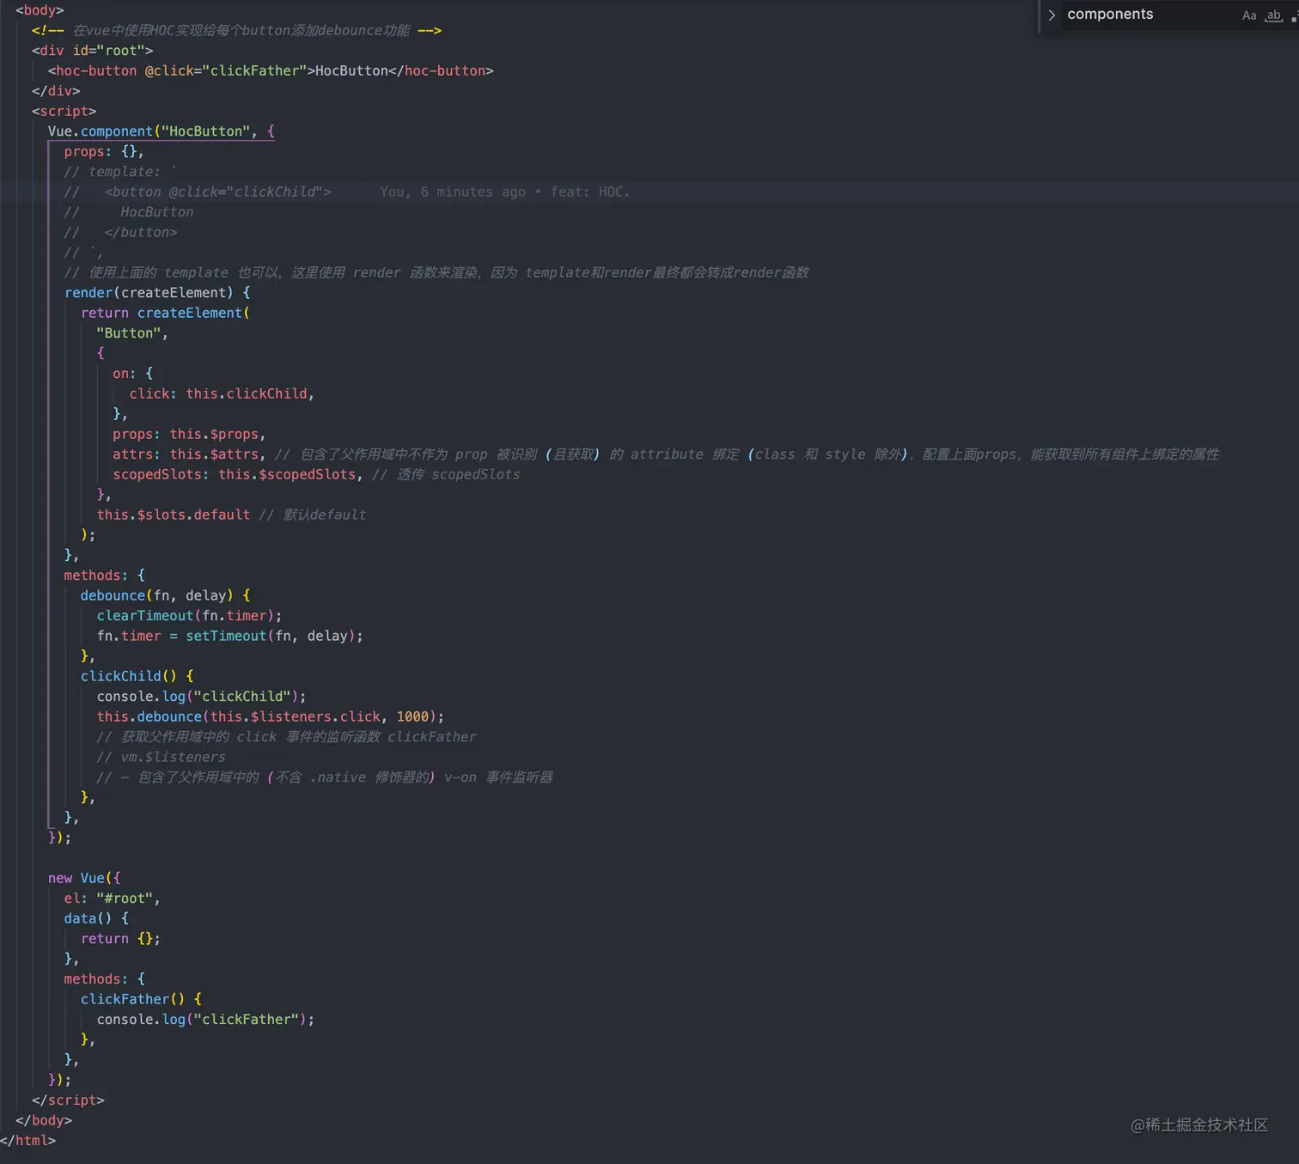Click the opening <body> tag
Image resolution: width=1299 pixels, height=1164 pixels.
coord(40,10)
